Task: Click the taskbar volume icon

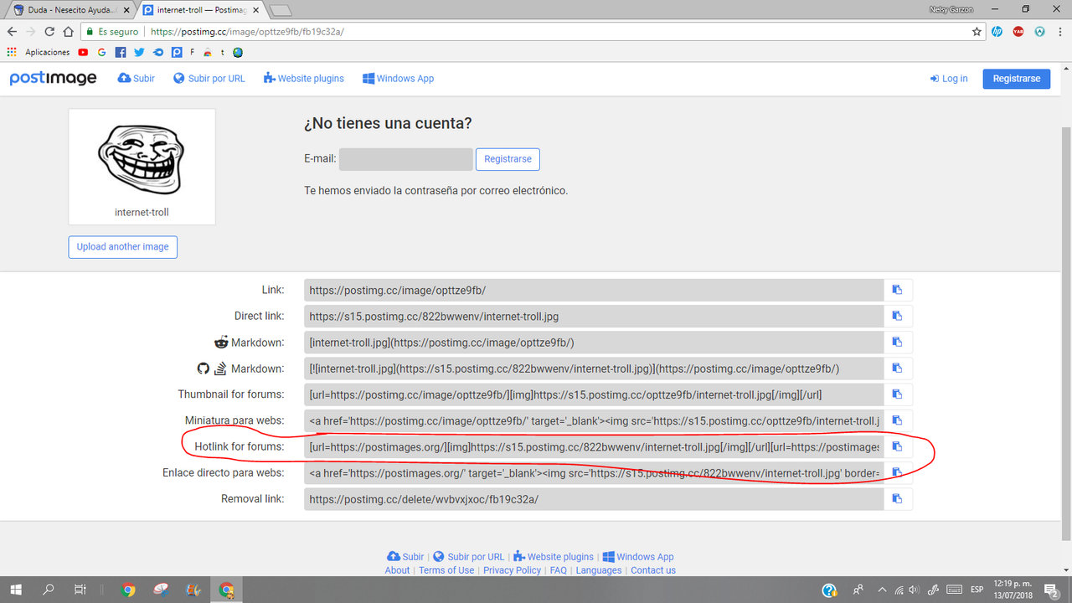Action: [915, 590]
